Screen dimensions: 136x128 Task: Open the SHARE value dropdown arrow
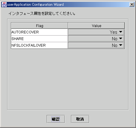click(x=121, y=39)
